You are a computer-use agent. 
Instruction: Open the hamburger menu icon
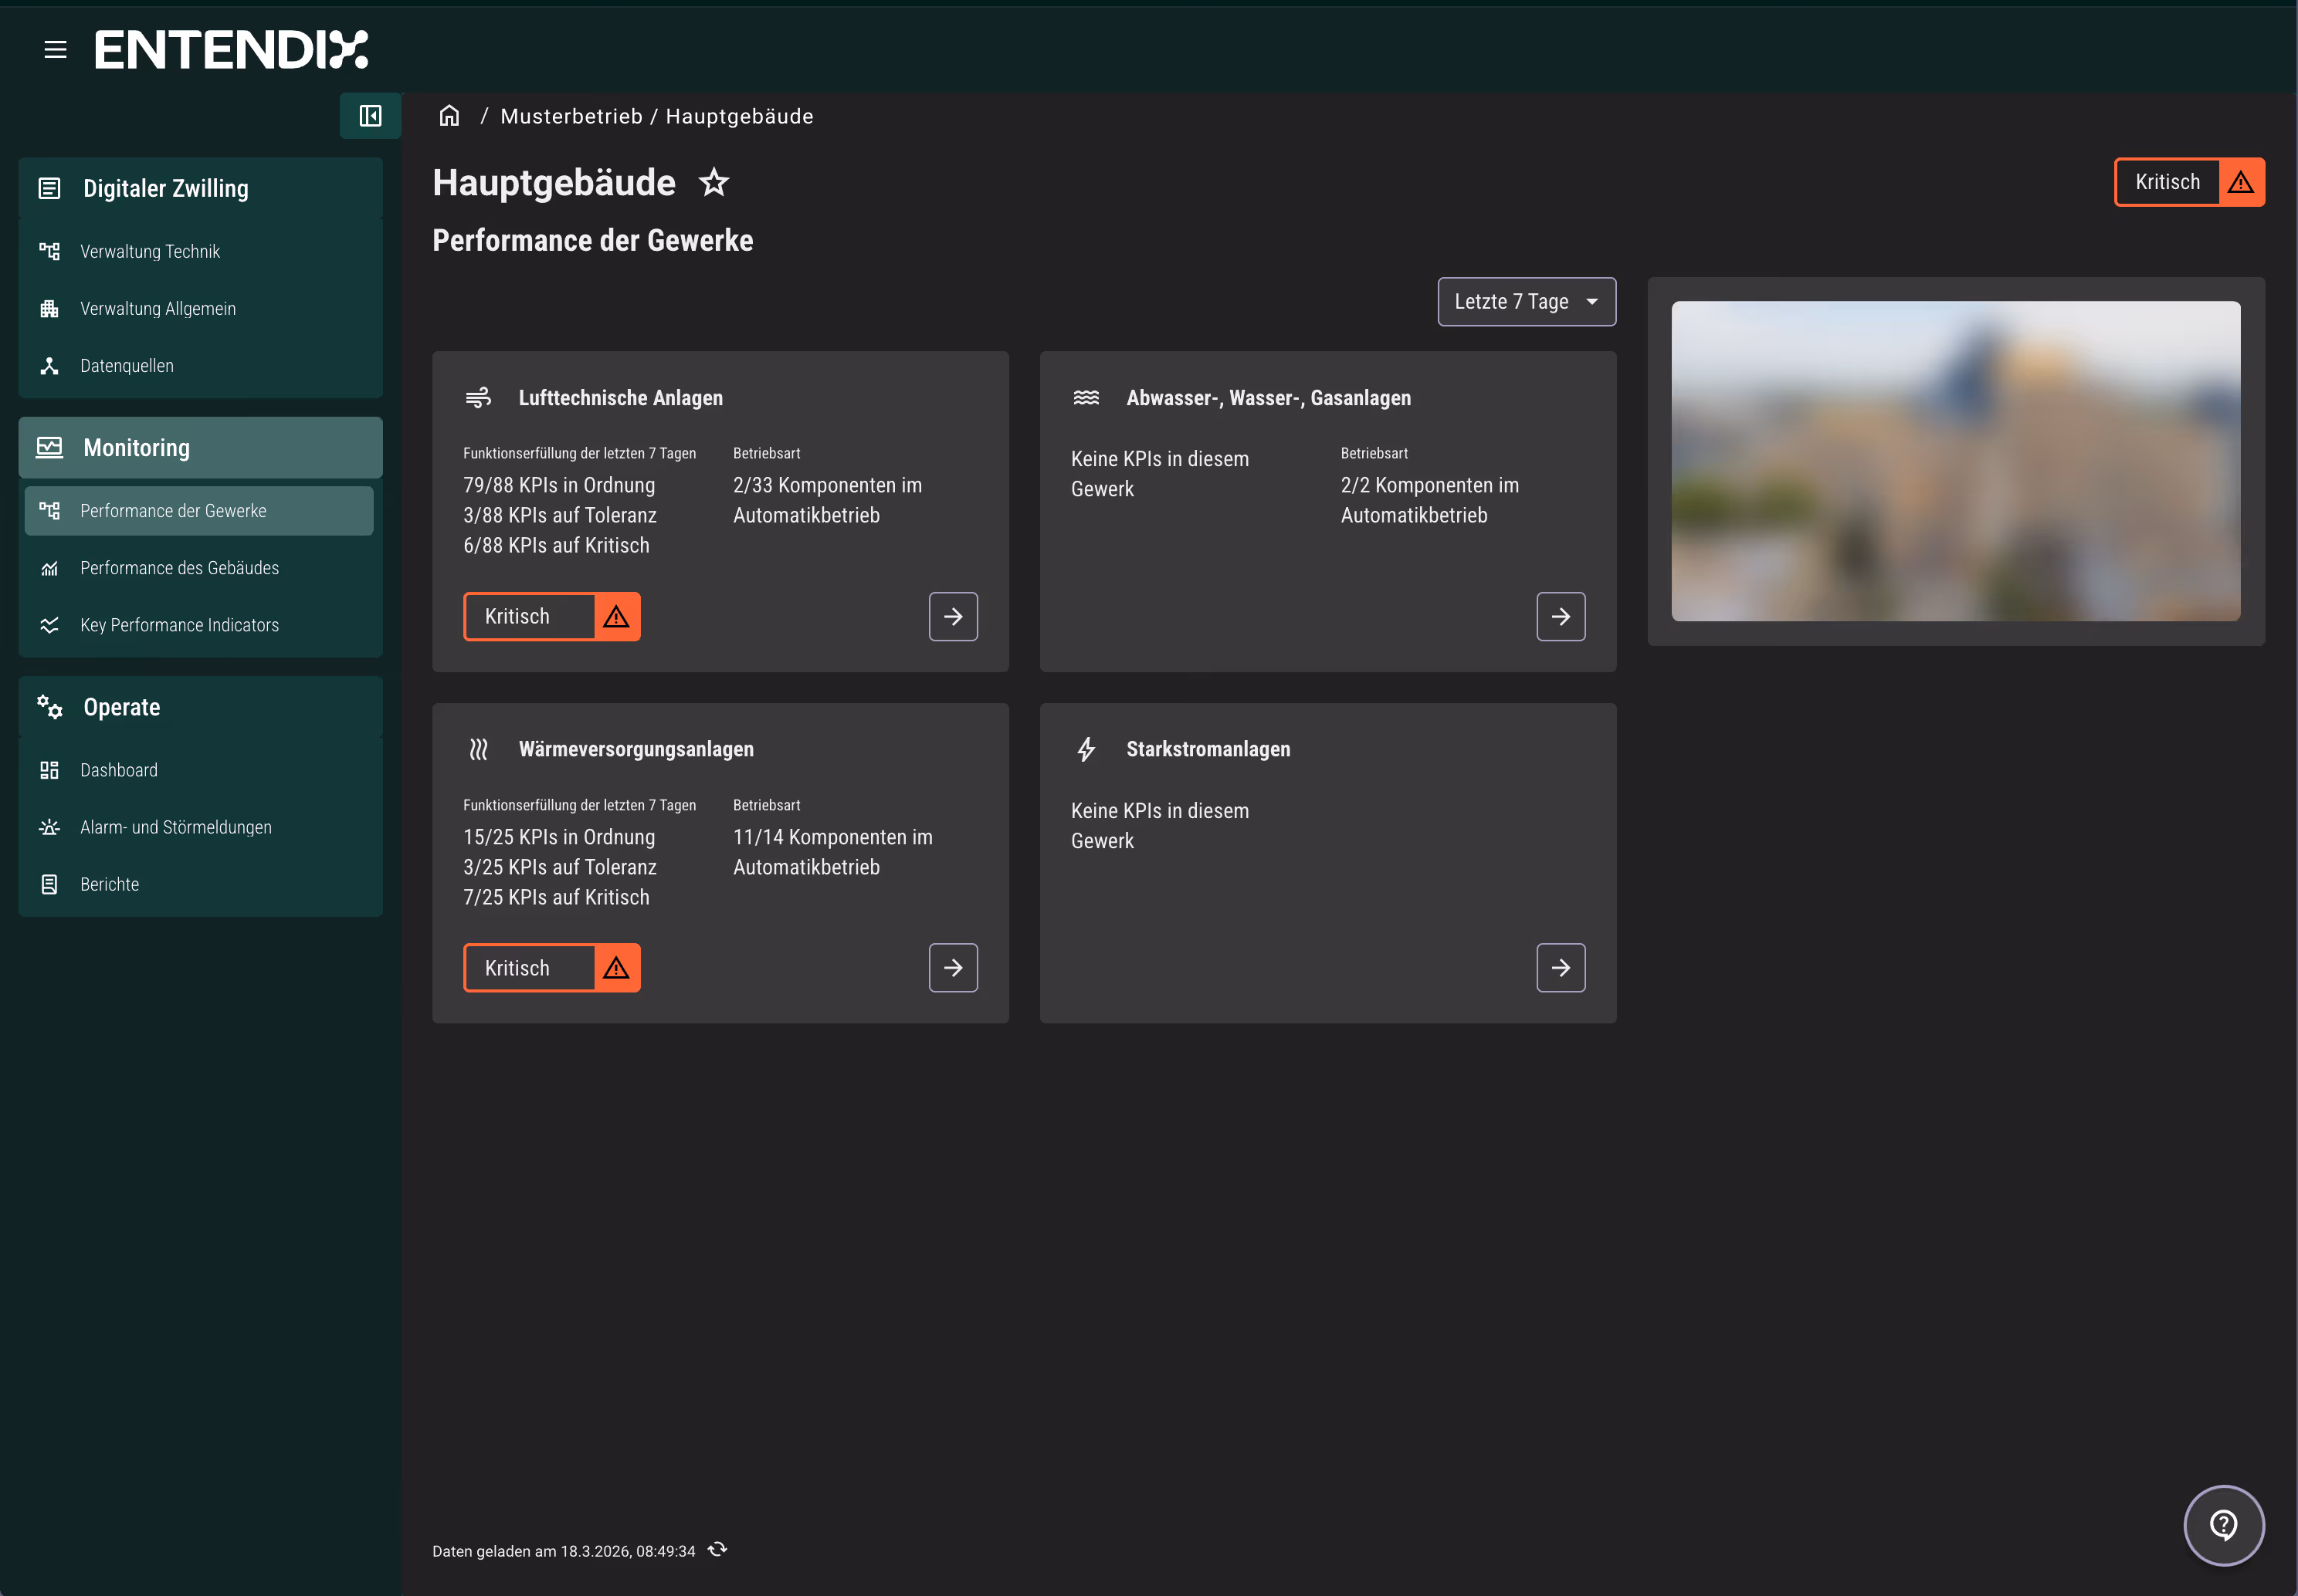pyautogui.click(x=55, y=49)
